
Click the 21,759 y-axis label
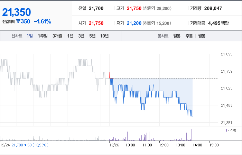tap(226, 71)
